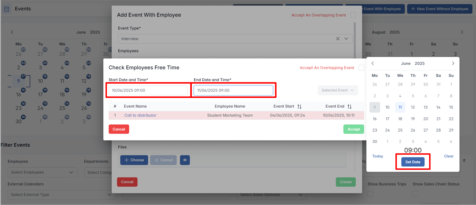The height and width of the screenshot is (205, 476).
Task: Expand the Selected Event dropdown
Action: pyautogui.click(x=338, y=90)
